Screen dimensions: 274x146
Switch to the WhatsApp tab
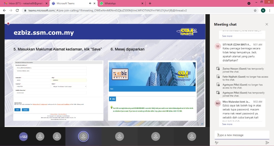119,3
